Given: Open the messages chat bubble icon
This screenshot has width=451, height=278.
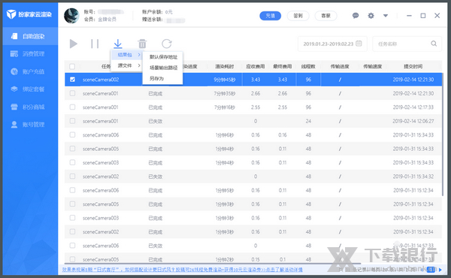Looking at the screenshot, I should click(x=356, y=16).
